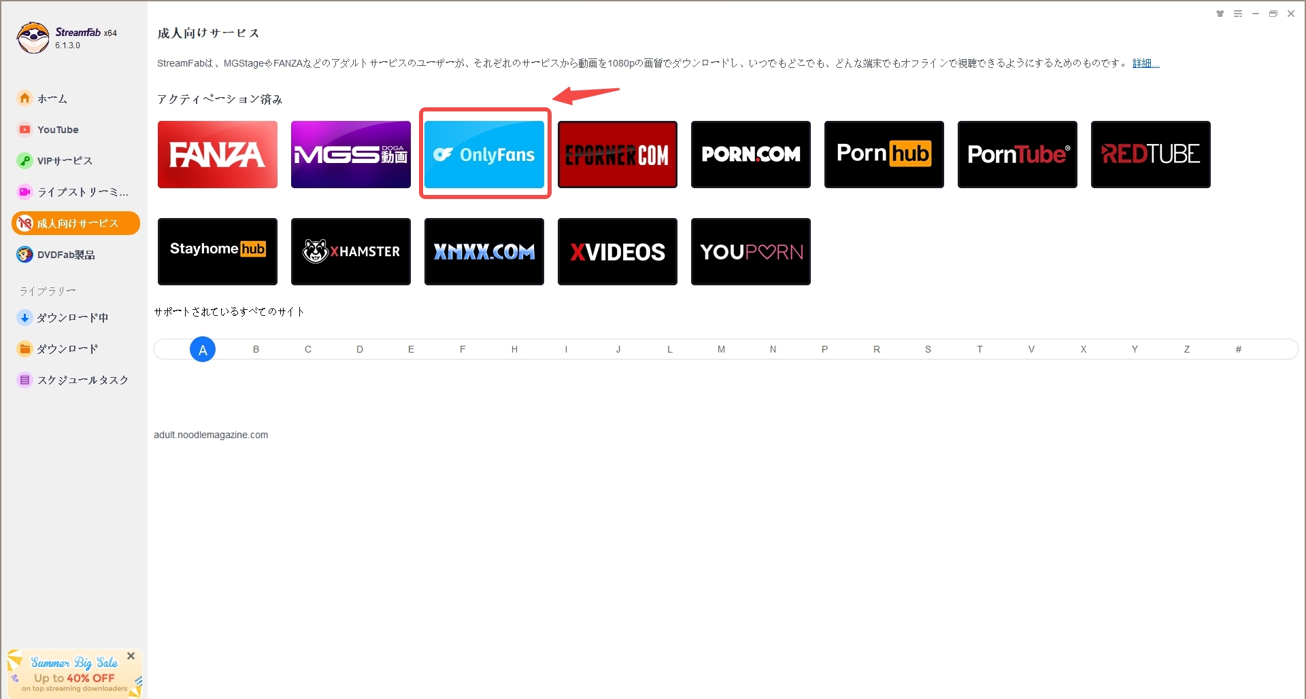1306x699 pixels.
Task: Open the PornTube tile
Action: click(x=1018, y=154)
